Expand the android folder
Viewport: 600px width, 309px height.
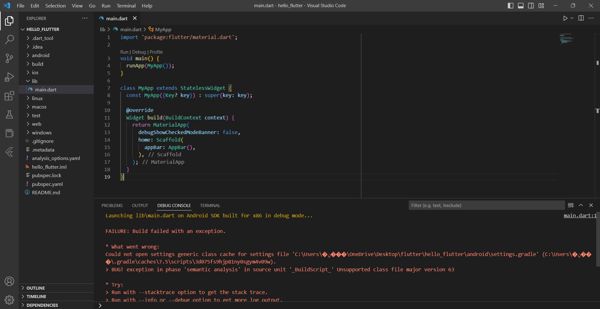tap(56, 55)
